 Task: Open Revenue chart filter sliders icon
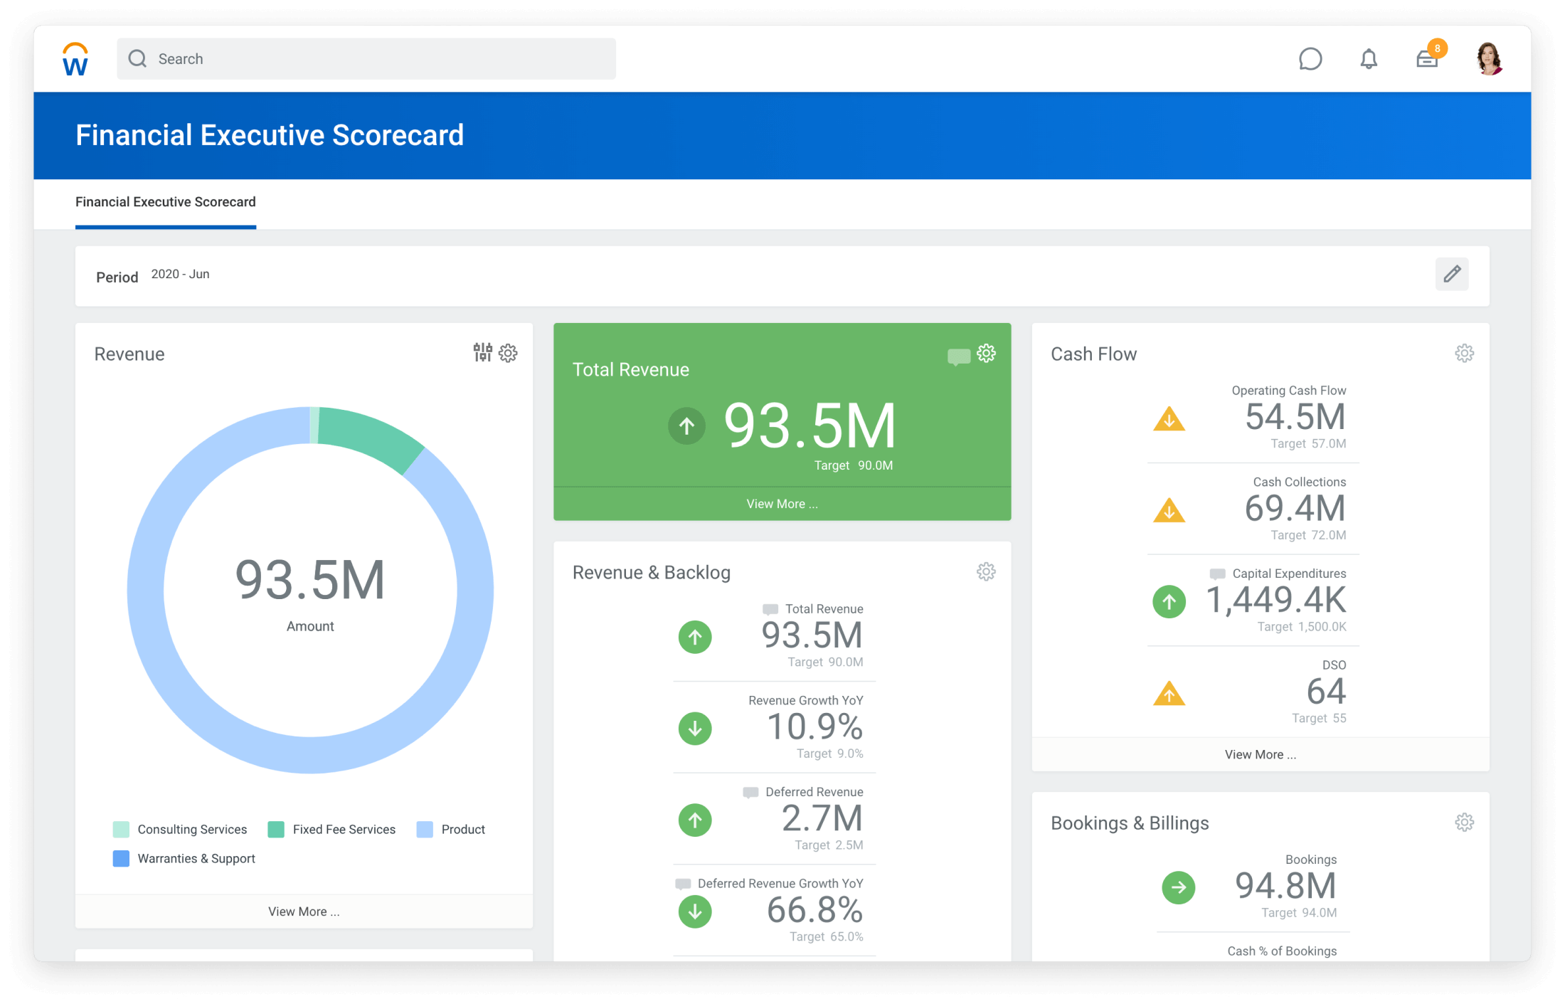(x=482, y=352)
